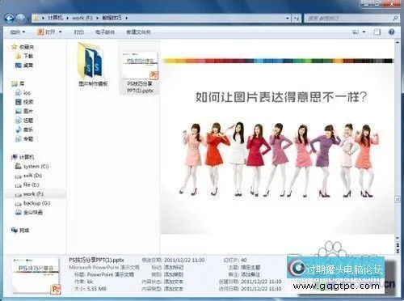The height and width of the screenshot is (301, 404).
Task: Click the folder icon in the address bar
Action: pyautogui.click(x=36, y=19)
